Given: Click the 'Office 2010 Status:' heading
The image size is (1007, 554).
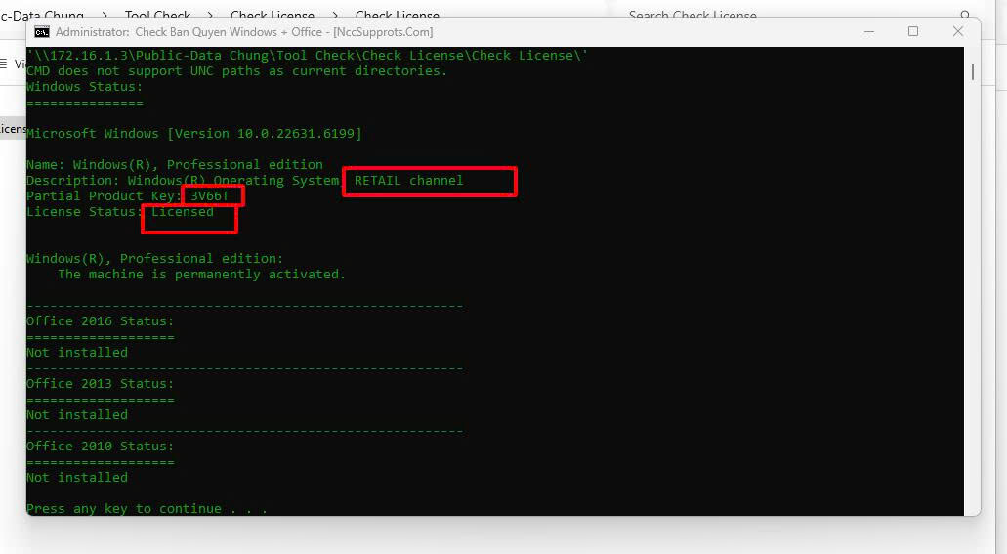Looking at the screenshot, I should (x=101, y=446).
